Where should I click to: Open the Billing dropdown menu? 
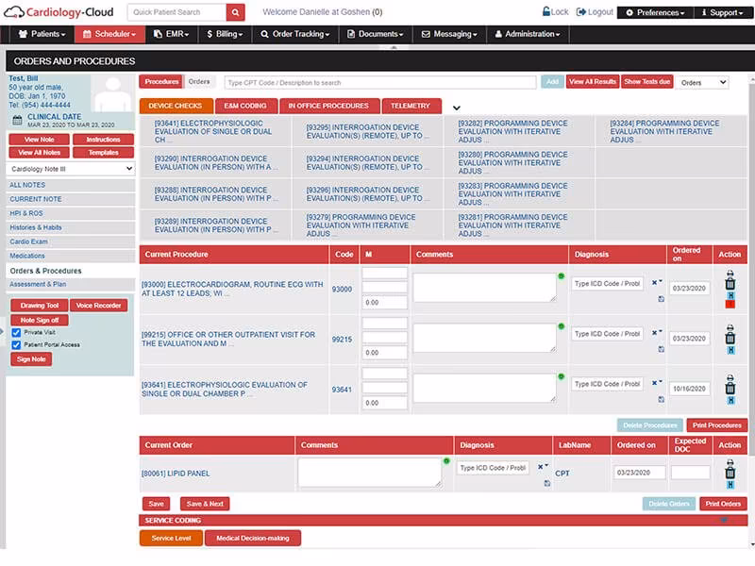tap(225, 34)
